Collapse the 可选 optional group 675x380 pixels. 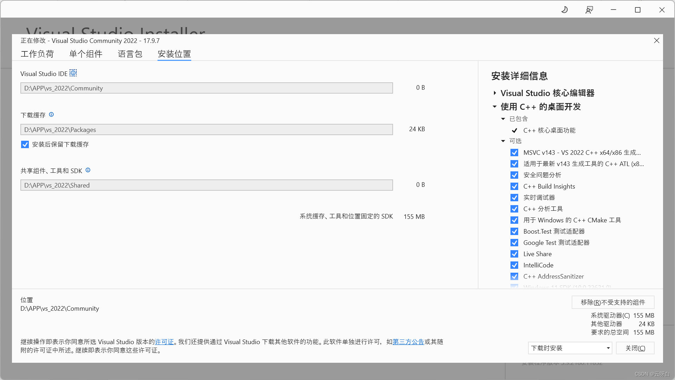[503, 141]
